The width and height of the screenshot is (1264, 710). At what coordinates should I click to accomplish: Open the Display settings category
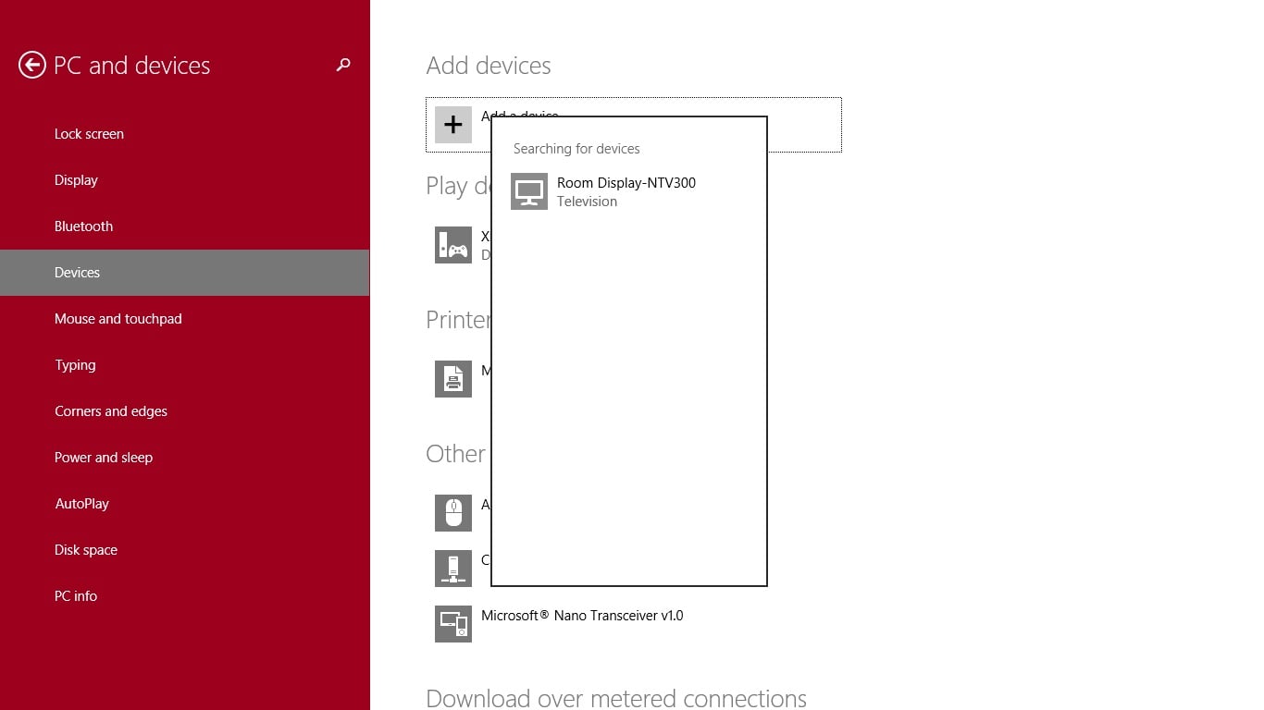pos(76,179)
